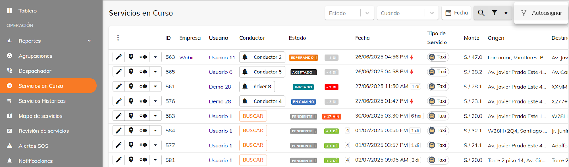Click the Taxi service type chip on row 576
The height and width of the screenshot is (167, 569).
coord(438,101)
